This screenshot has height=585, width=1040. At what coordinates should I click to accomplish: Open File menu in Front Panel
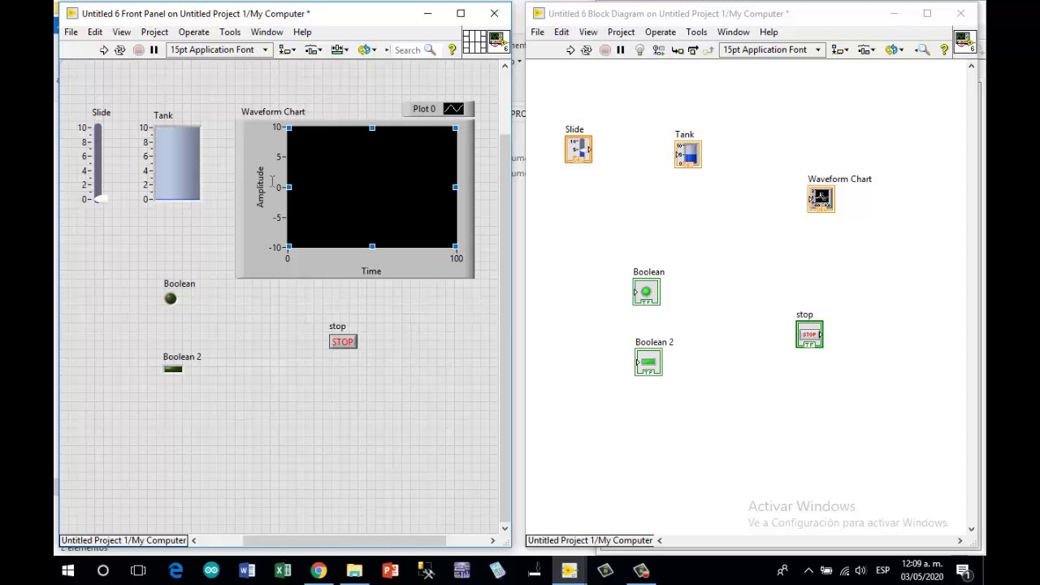pos(71,32)
